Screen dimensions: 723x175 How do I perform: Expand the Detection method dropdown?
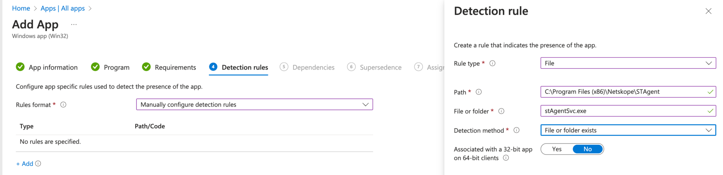tap(628, 130)
